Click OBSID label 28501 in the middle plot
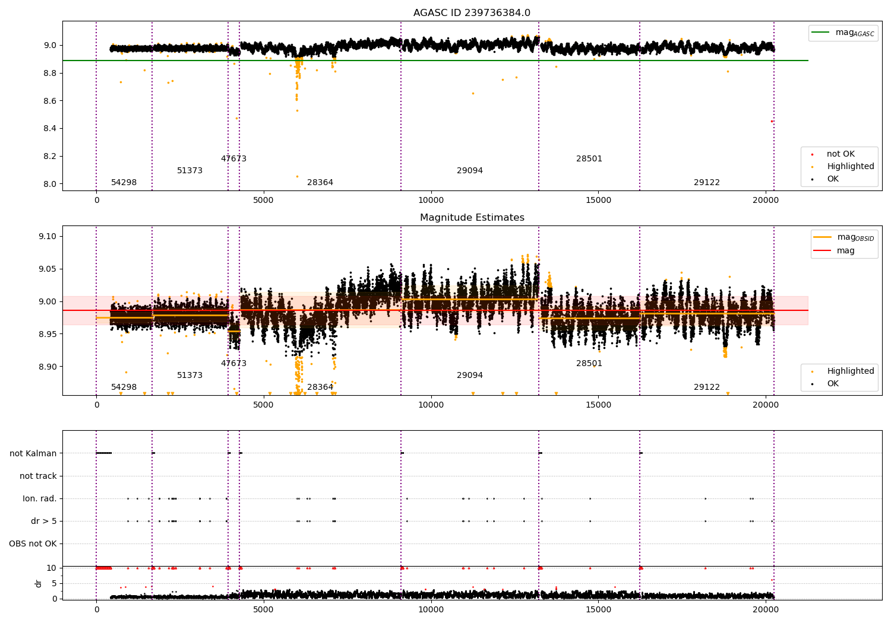Screen dimensions: 891x623 tap(589, 364)
